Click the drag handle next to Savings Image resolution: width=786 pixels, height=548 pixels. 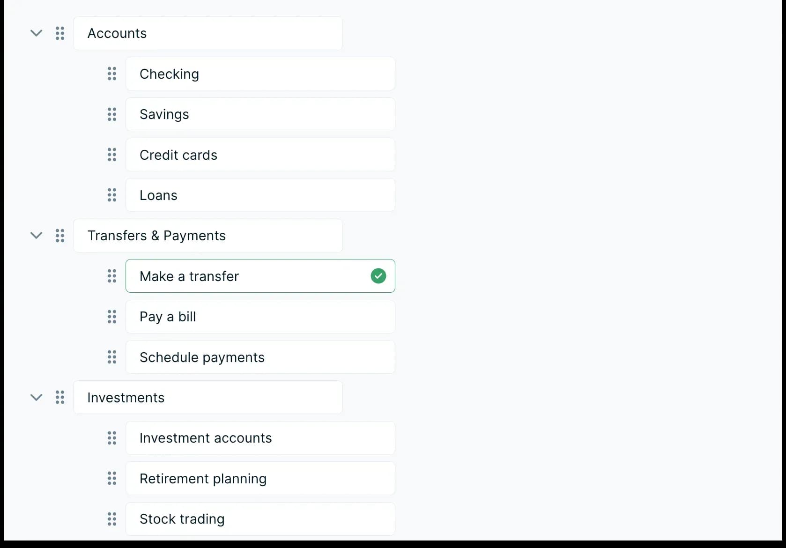click(x=112, y=114)
